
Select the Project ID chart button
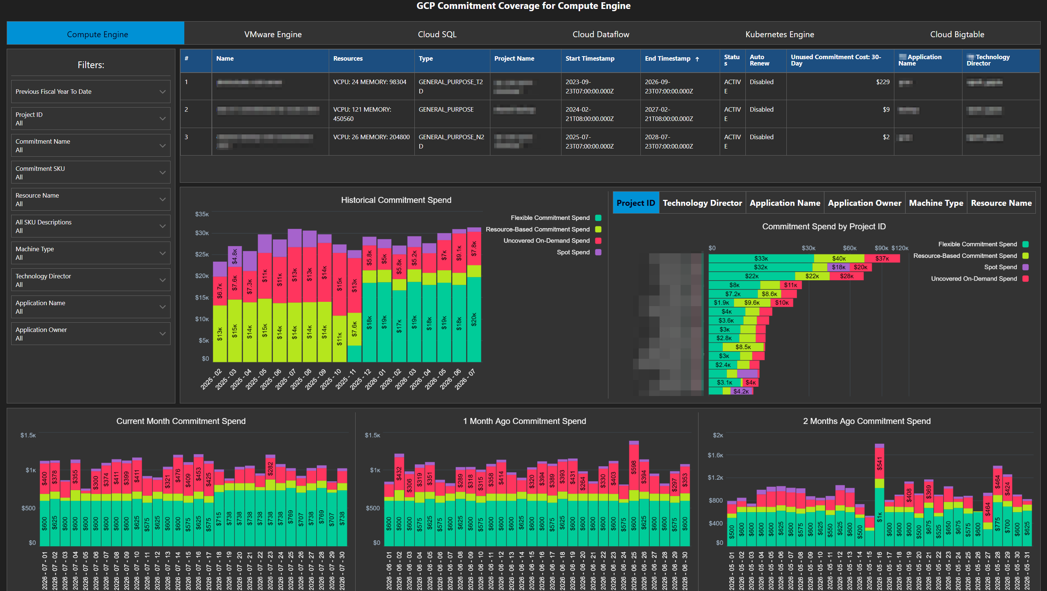pos(636,203)
